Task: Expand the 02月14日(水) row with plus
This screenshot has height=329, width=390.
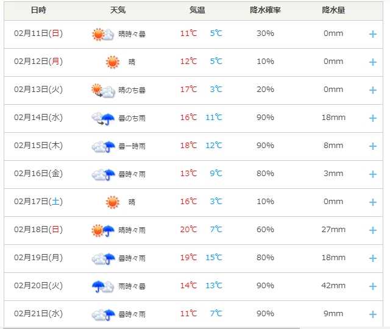Action: pyautogui.click(x=373, y=118)
